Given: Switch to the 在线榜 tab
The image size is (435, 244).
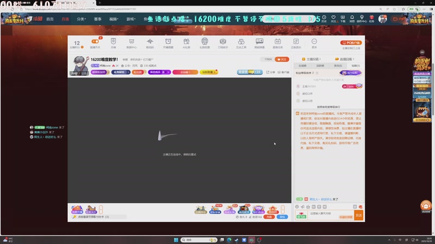Looking at the screenshot, I should [302, 66].
